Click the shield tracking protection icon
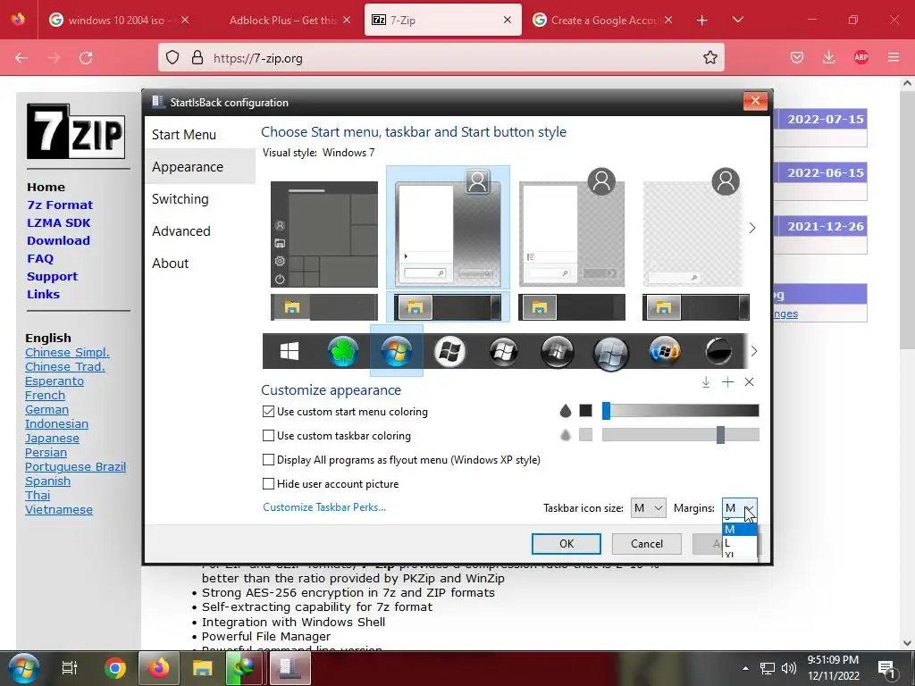Image resolution: width=915 pixels, height=686 pixels. (172, 57)
